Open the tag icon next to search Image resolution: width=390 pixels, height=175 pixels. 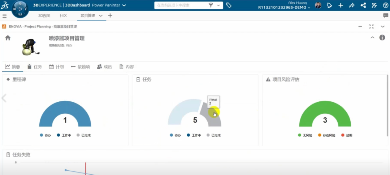229,5
